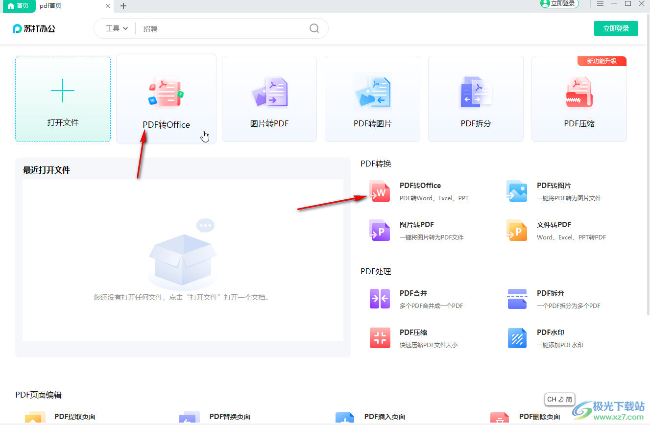The image size is (650, 425).
Task: Click '一键将PDF转为图片文件' description
Action: [x=569, y=198]
